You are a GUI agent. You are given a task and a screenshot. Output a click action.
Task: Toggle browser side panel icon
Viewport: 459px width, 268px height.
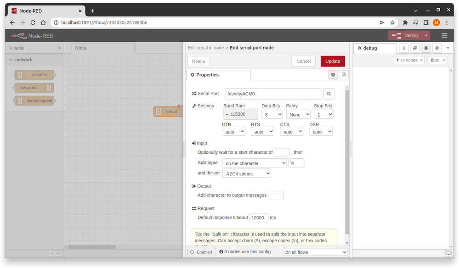tap(426, 22)
